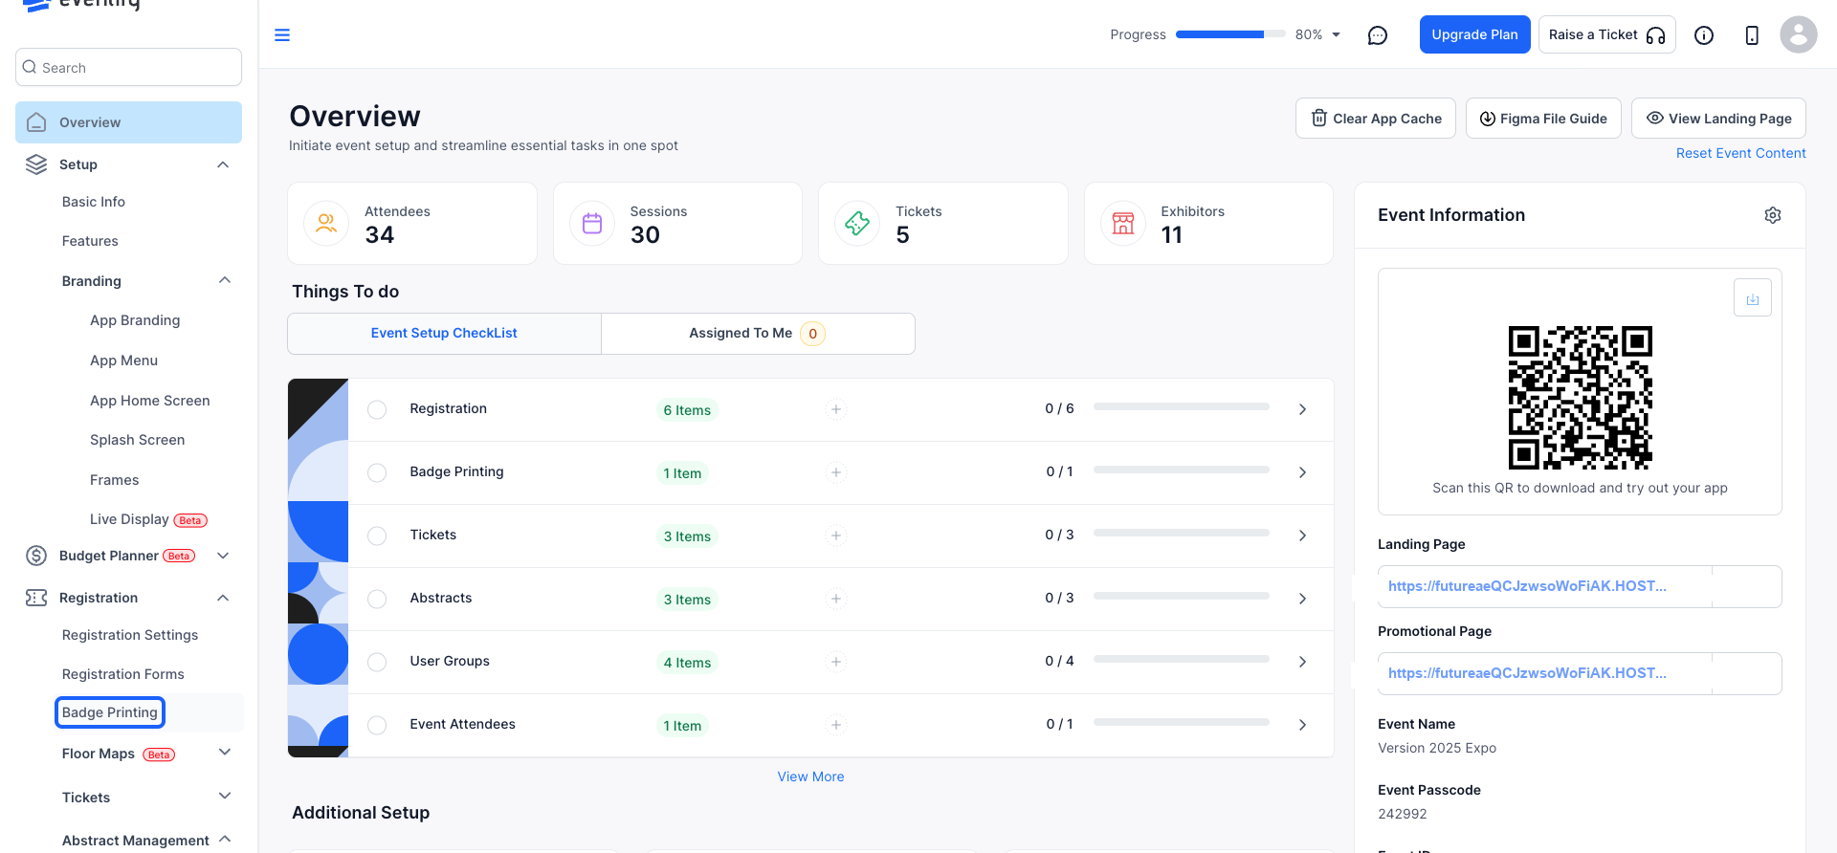Viewport: 1837px width, 853px height.
Task: Open the mobile preview phone icon
Action: 1752,35
